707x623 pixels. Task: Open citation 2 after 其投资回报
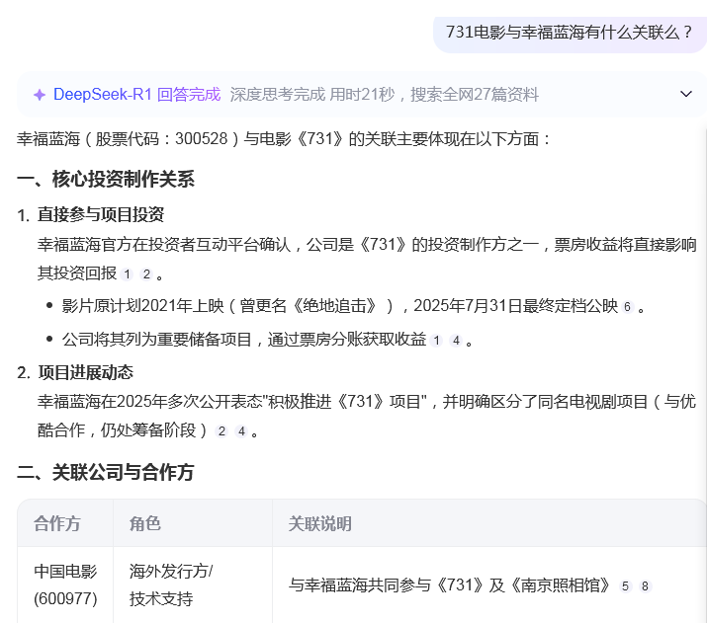[146, 273]
